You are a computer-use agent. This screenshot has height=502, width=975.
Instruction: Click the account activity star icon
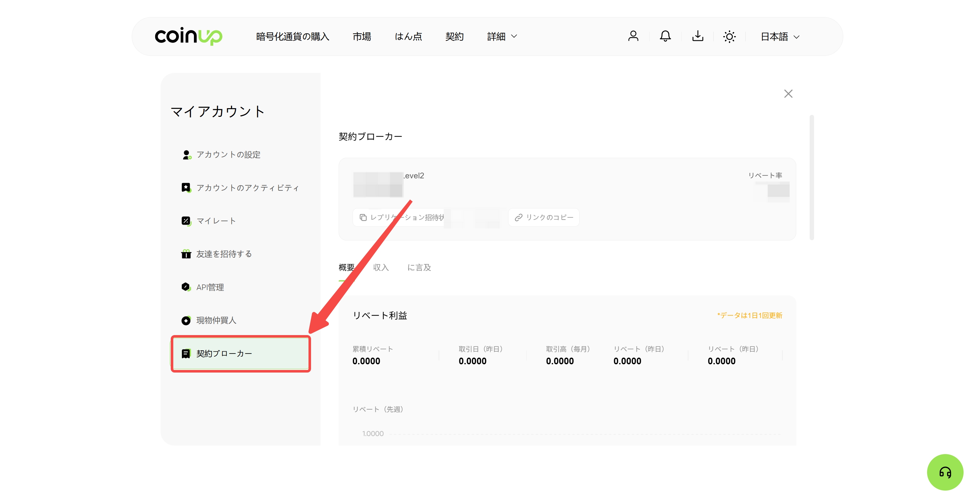(x=186, y=188)
